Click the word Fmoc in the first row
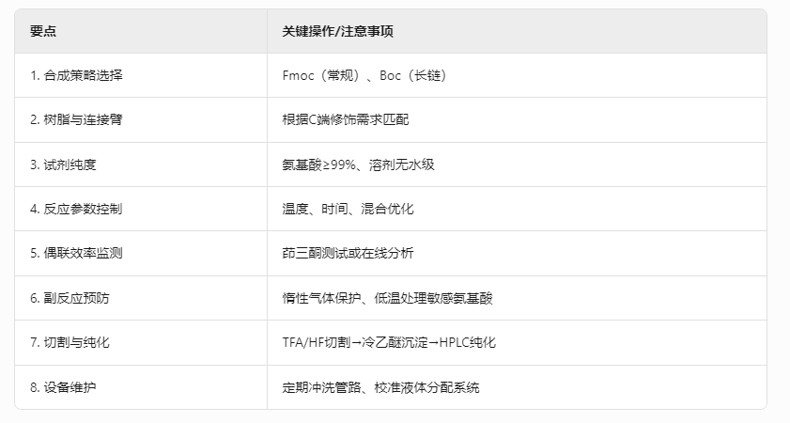The height and width of the screenshot is (423, 790). point(299,75)
